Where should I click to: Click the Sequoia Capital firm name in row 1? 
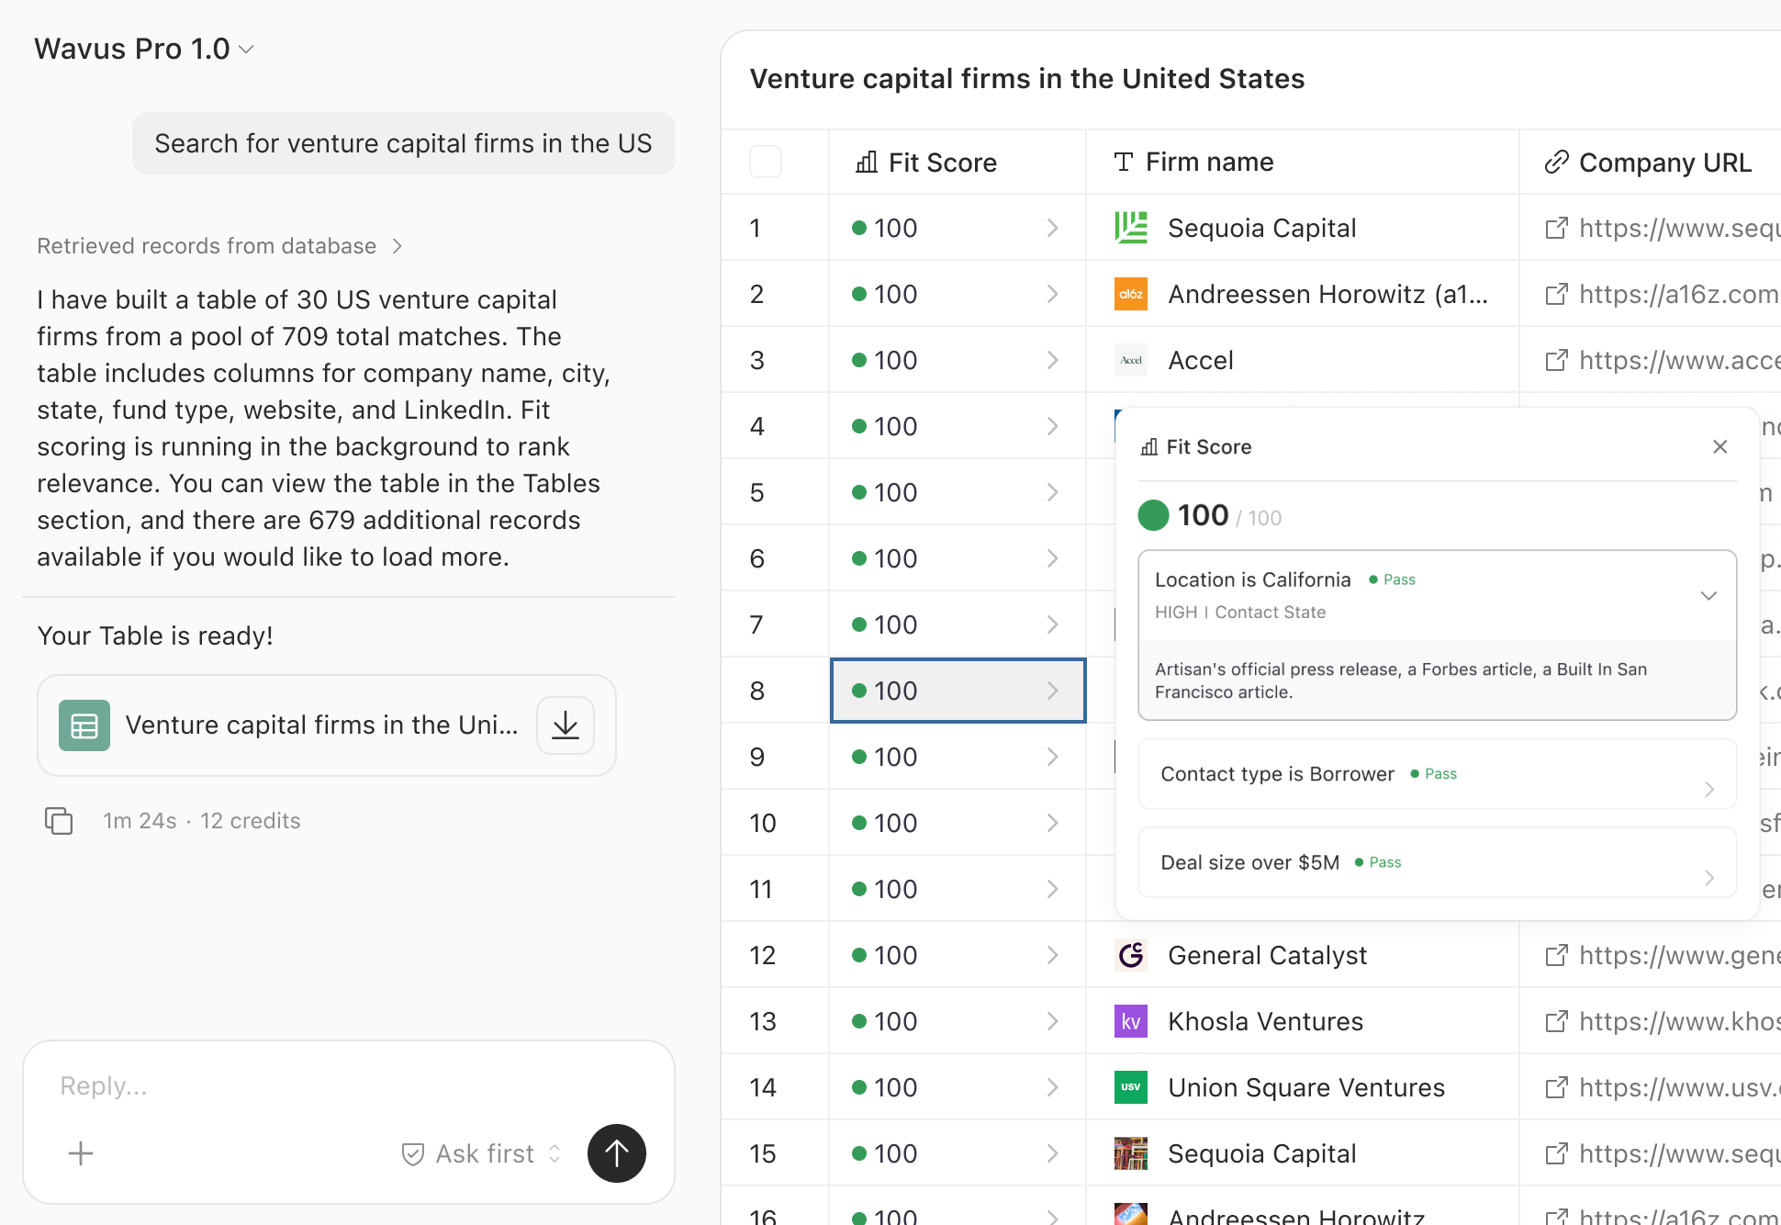click(x=1262, y=228)
